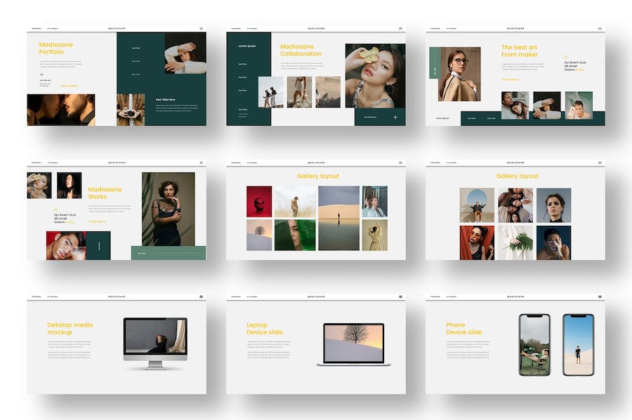Click menu icon on The best art slide
632x420 pixels.
click(x=600, y=29)
